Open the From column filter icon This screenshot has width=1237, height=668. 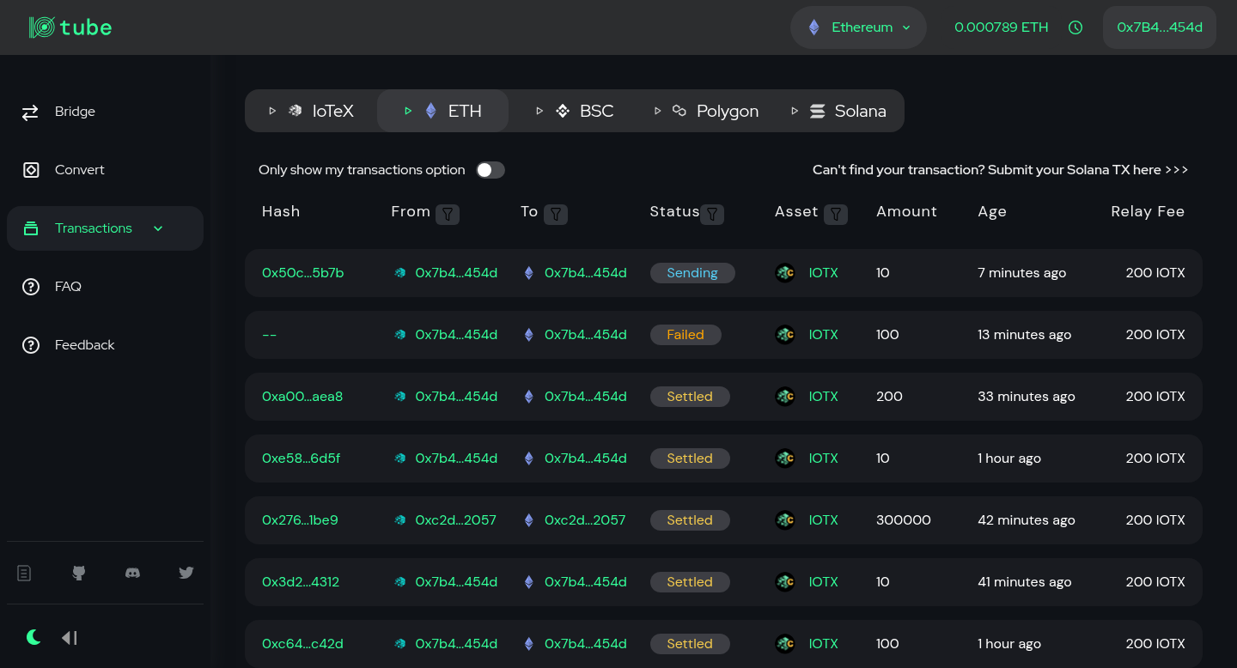click(x=448, y=214)
